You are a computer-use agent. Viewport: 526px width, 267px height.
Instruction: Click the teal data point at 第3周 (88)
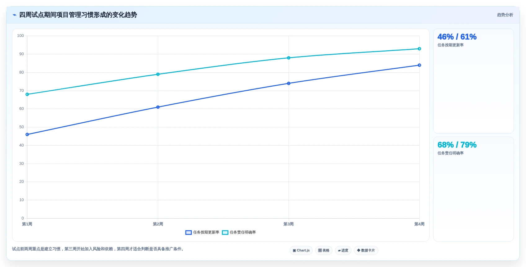point(289,58)
